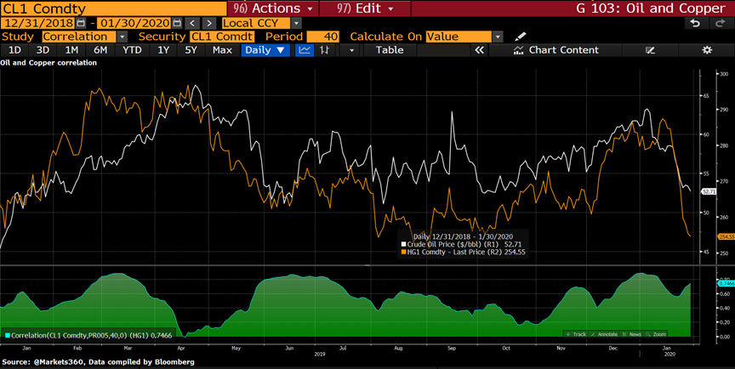The width and height of the screenshot is (735, 369).
Task: Expand the Calculate On Value dropdown
Action: click(498, 37)
